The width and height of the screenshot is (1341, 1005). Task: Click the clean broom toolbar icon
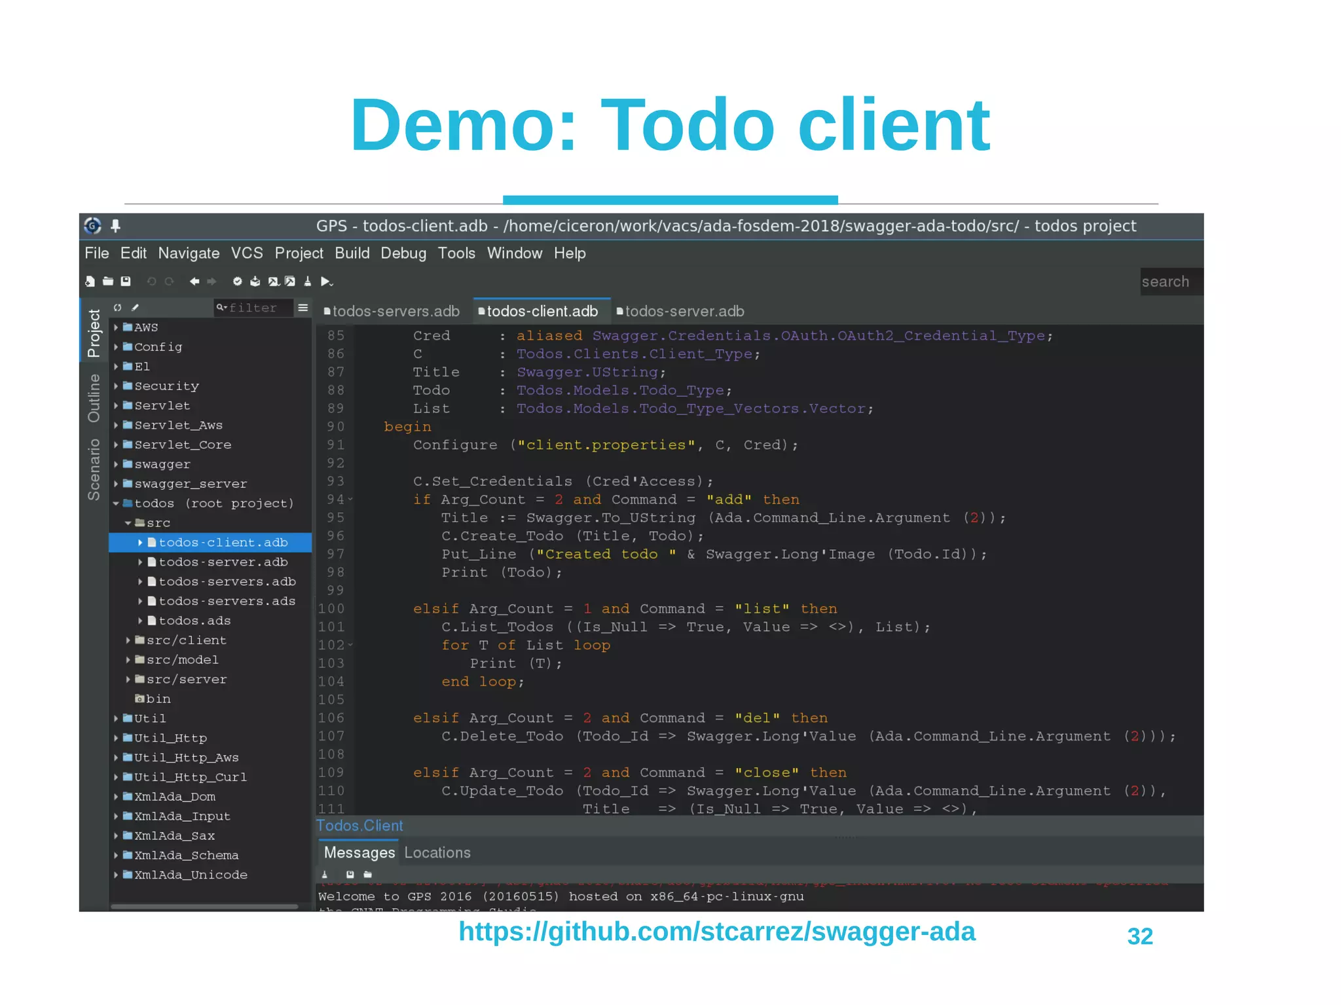(308, 282)
